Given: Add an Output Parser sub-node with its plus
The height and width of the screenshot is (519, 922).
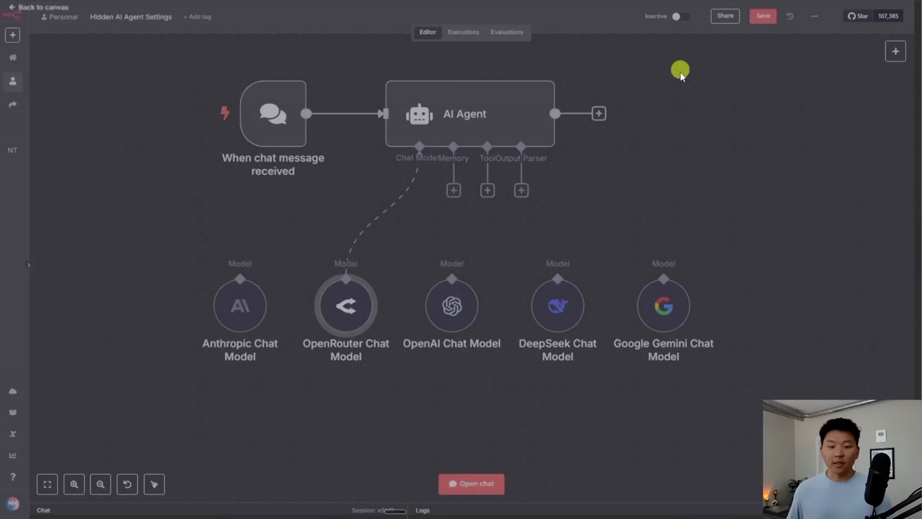Looking at the screenshot, I should 521,190.
